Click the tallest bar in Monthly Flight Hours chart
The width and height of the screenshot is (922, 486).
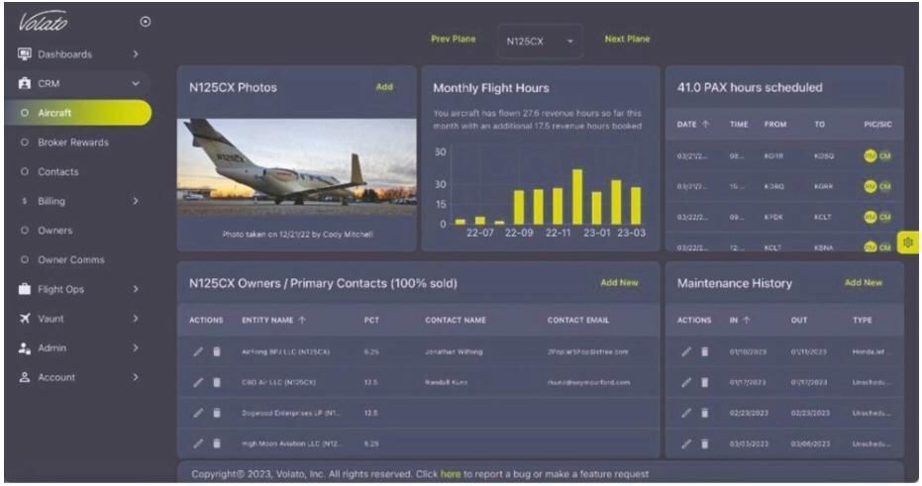[x=577, y=197]
